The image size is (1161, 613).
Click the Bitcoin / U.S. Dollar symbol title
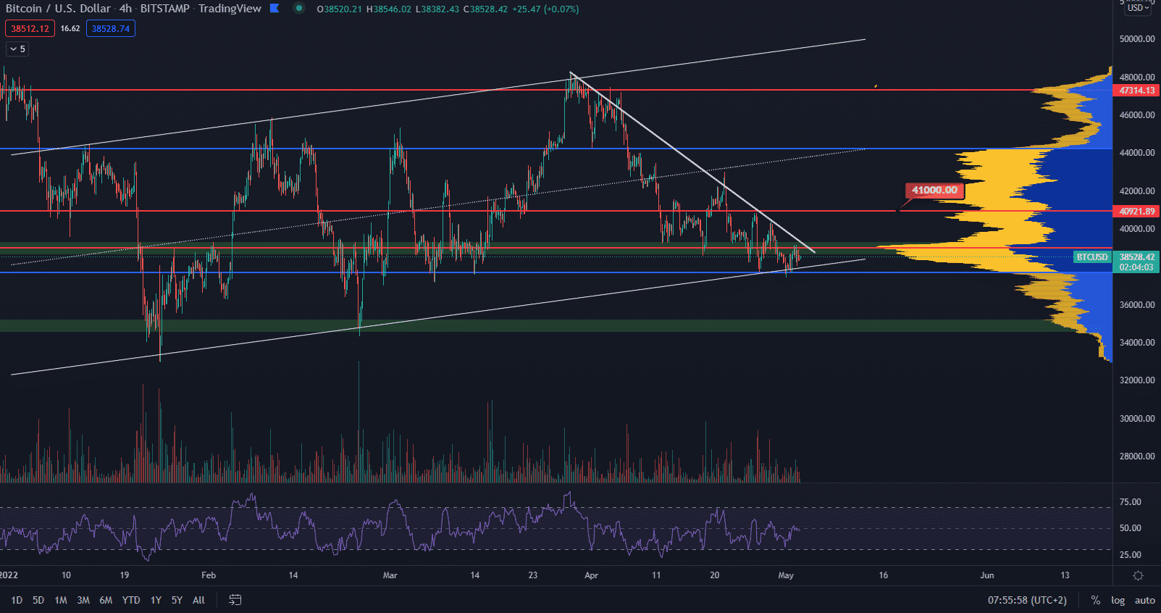[x=58, y=9]
